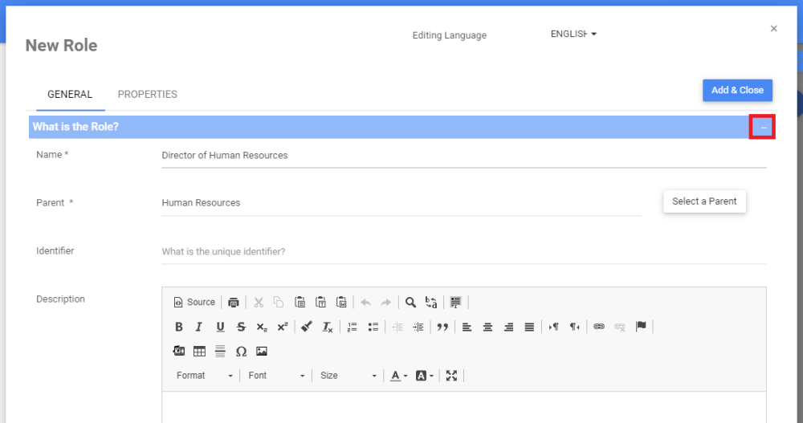
Task: Switch to the GENERAL tab
Action: coord(70,94)
